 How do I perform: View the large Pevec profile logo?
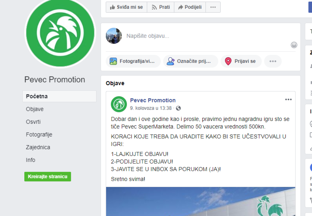coord(60,33)
